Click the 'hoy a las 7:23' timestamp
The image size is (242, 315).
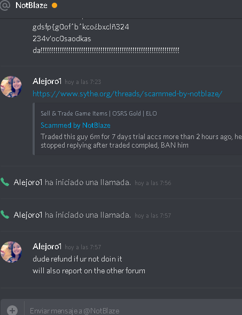(83, 82)
